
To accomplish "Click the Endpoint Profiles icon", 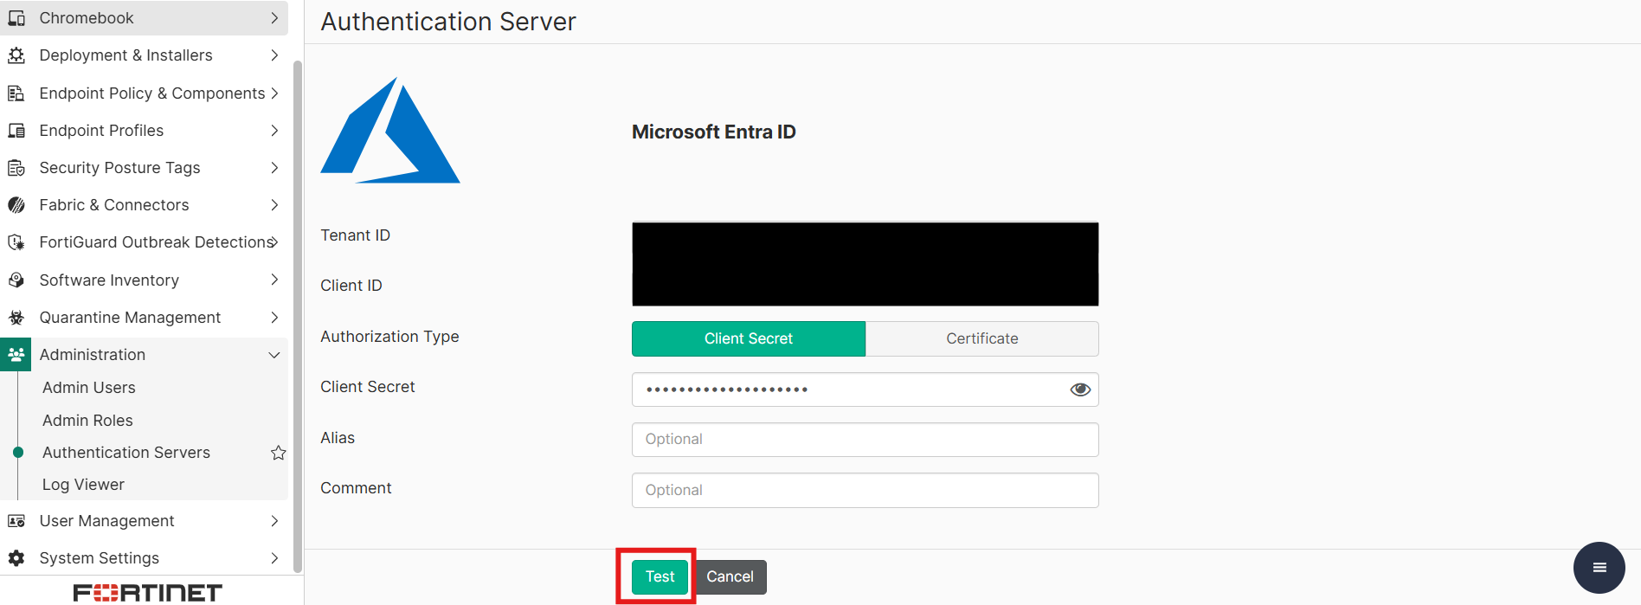I will [16, 131].
